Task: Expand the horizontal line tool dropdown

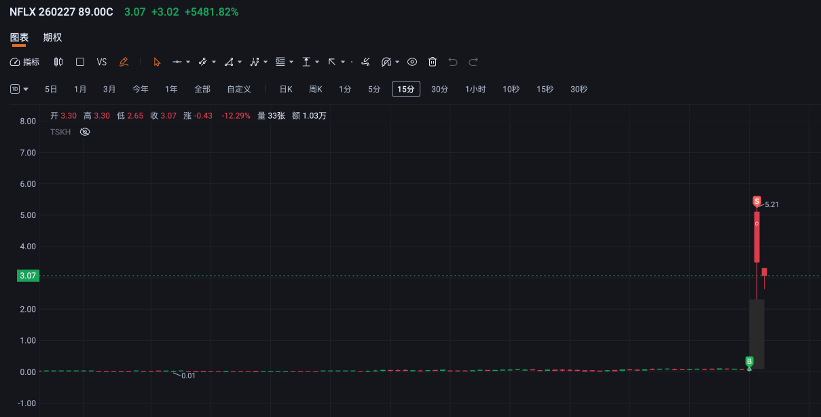Action: pos(188,62)
